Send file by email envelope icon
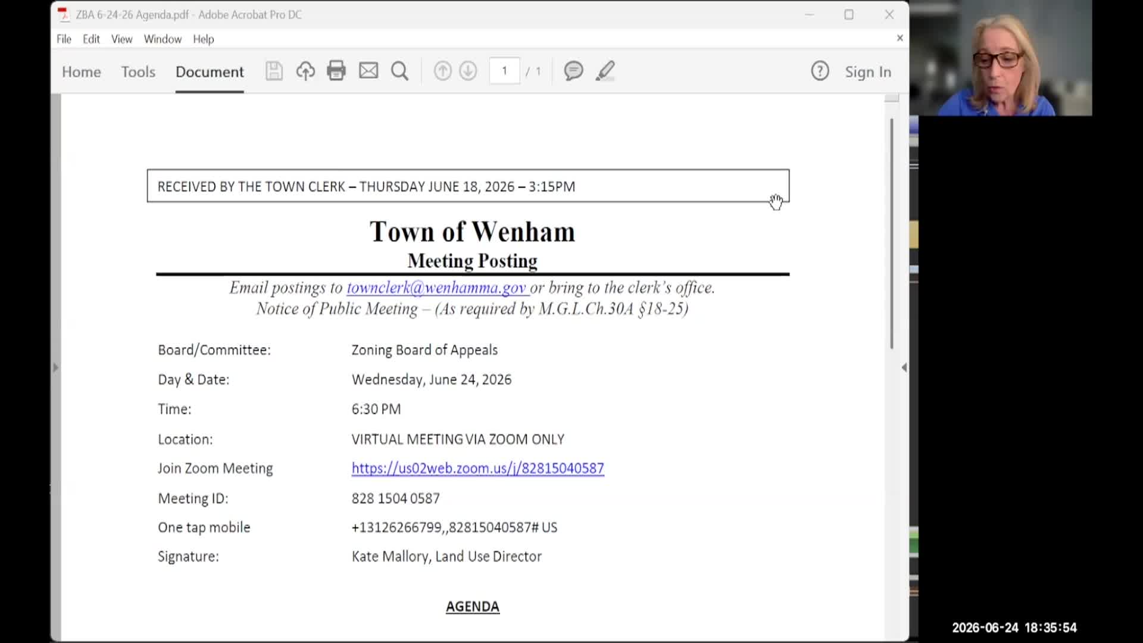The image size is (1143, 643). click(368, 71)
